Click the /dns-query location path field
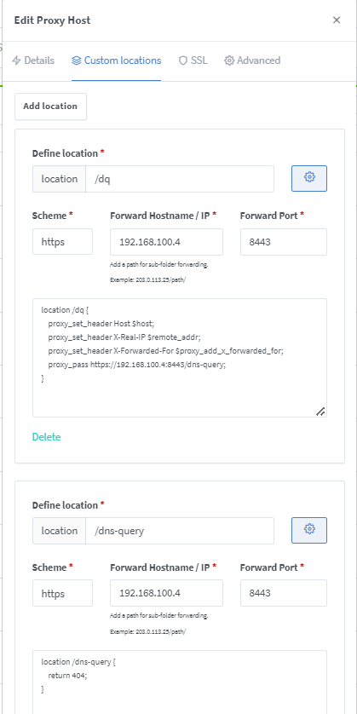The height and width of the screenshot is (714, 357). (180, 530)
